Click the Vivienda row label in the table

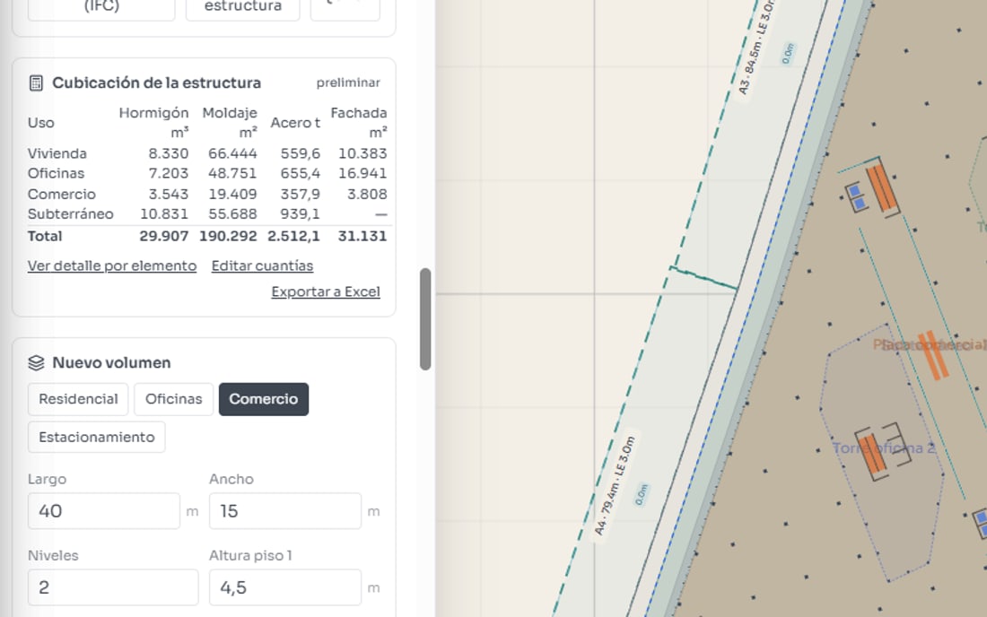point(57,153)
